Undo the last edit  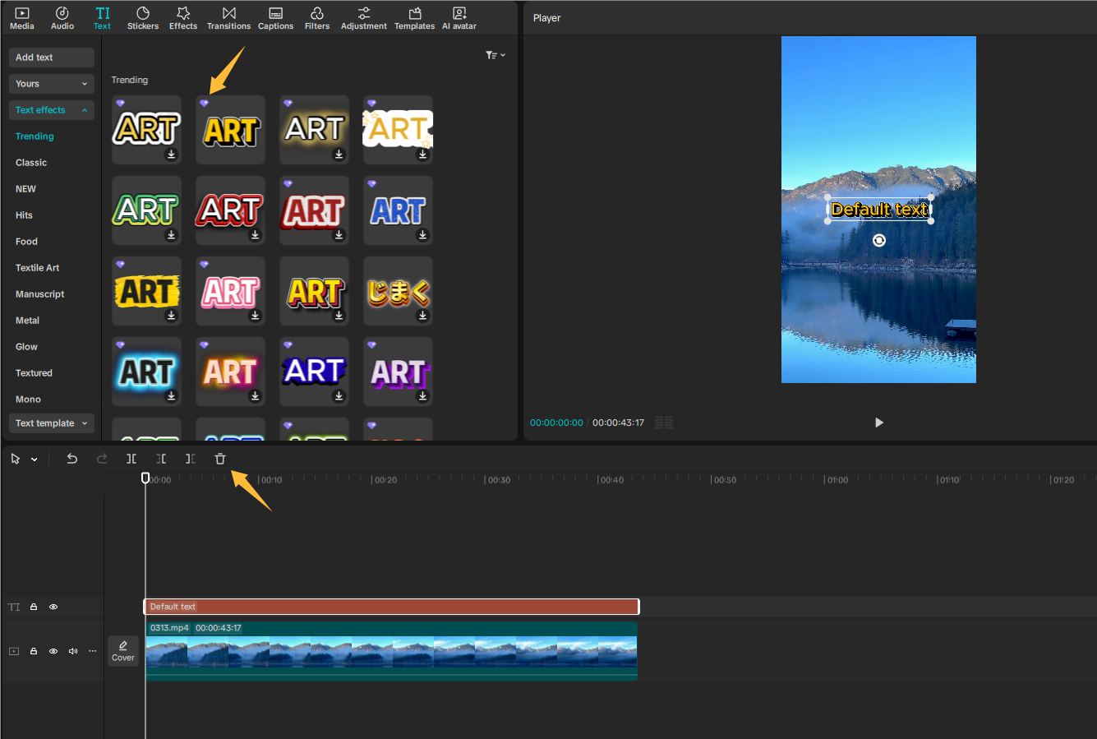pyautogui.click(x=71, y=459)
